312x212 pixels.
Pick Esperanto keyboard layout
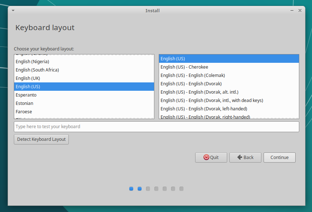coord(84,95)
